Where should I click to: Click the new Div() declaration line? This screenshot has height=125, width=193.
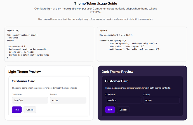point(116,35)
